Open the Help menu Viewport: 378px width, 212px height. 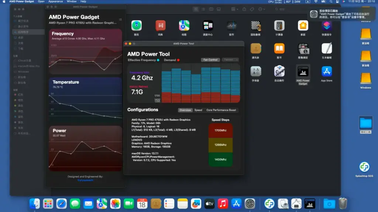click(x=83, y=1)
